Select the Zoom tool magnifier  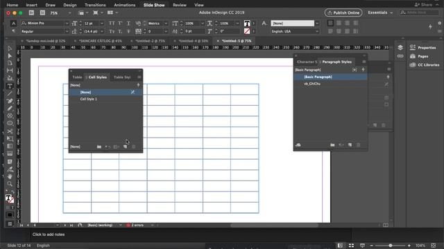point(10,184)
